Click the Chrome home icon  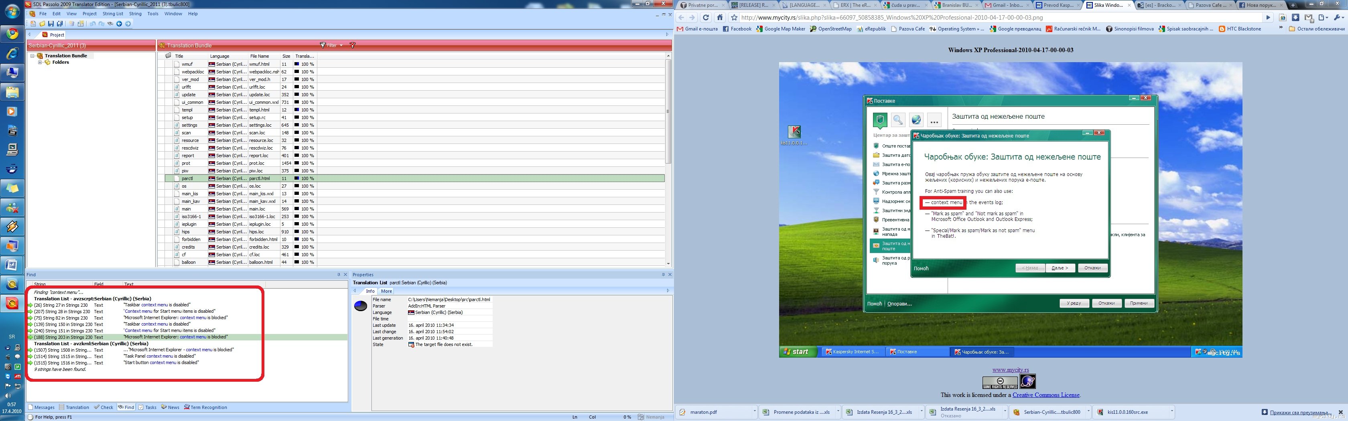pos(719,17)
